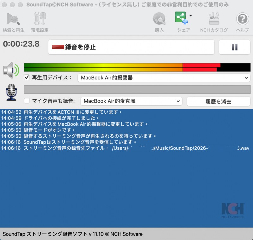This screenshot has width=253, height=240.
Task: Select the 14:05:06 MacBook Air 的揚聲器 log line
Action: coord(74,124)
